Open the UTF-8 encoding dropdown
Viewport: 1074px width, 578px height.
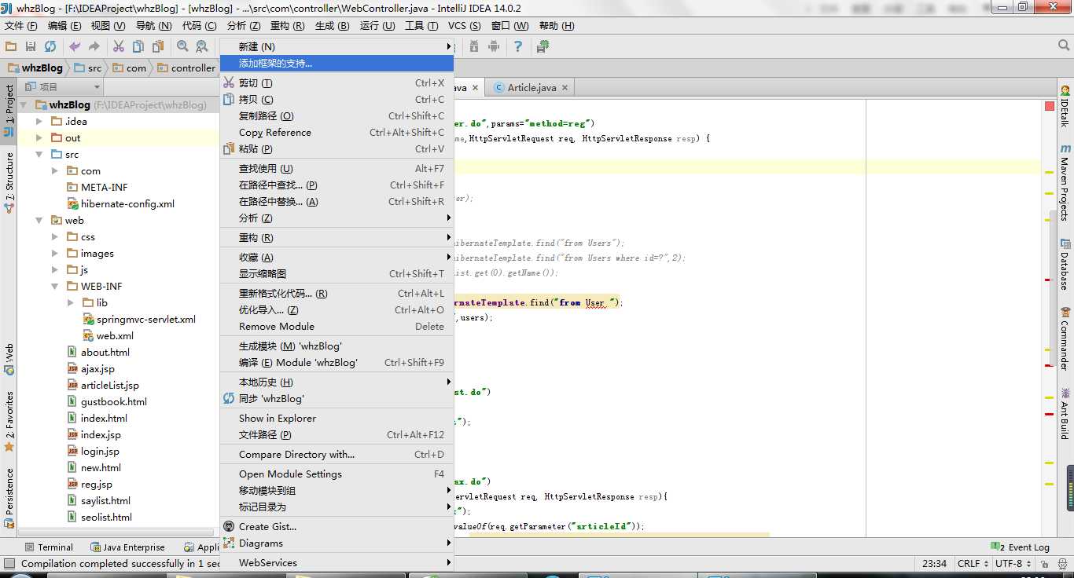click(1013, 563)
